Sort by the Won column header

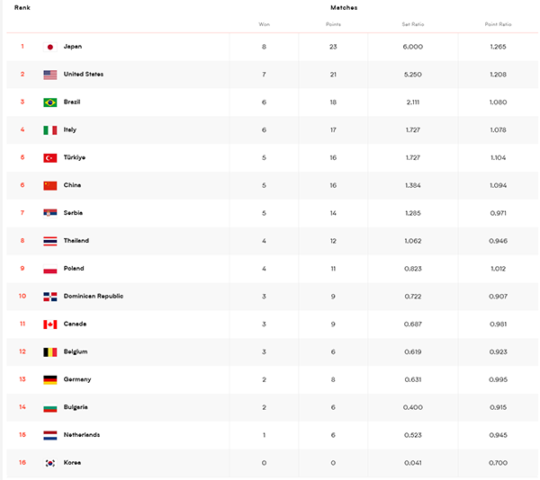[264, 24]
